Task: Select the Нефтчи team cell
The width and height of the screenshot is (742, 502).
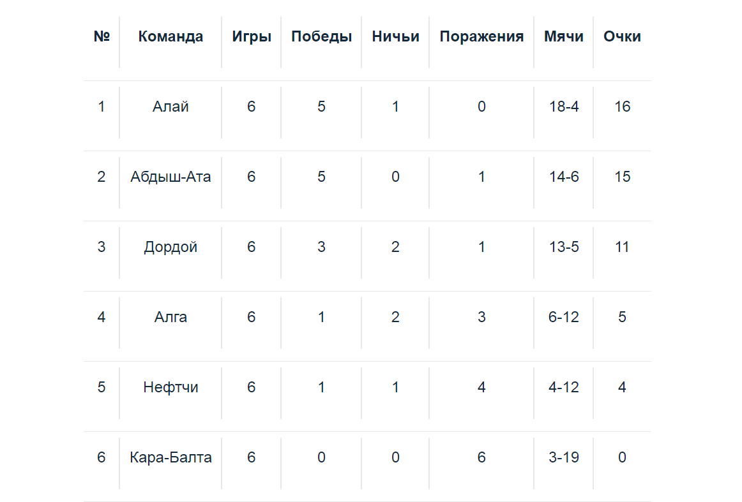Action: pyautogui.click(x=170, y=387)
